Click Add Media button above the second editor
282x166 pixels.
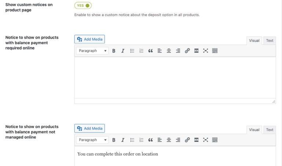89,129
